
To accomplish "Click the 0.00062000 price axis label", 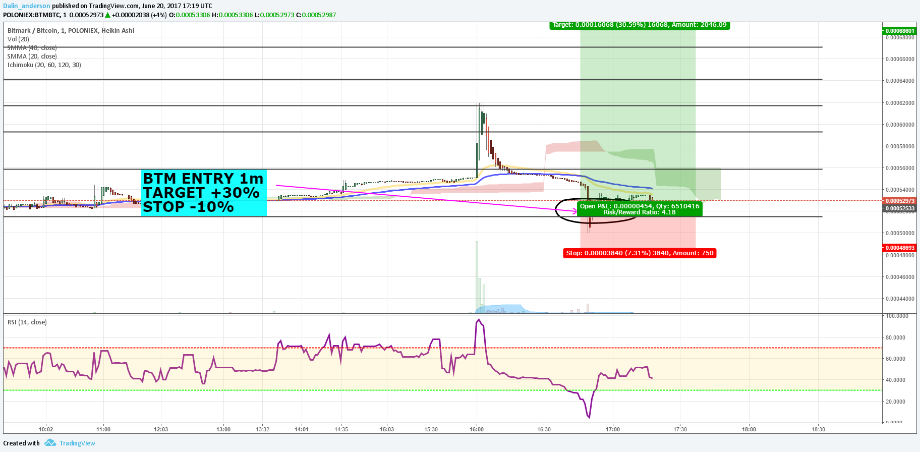I will 900,103.
